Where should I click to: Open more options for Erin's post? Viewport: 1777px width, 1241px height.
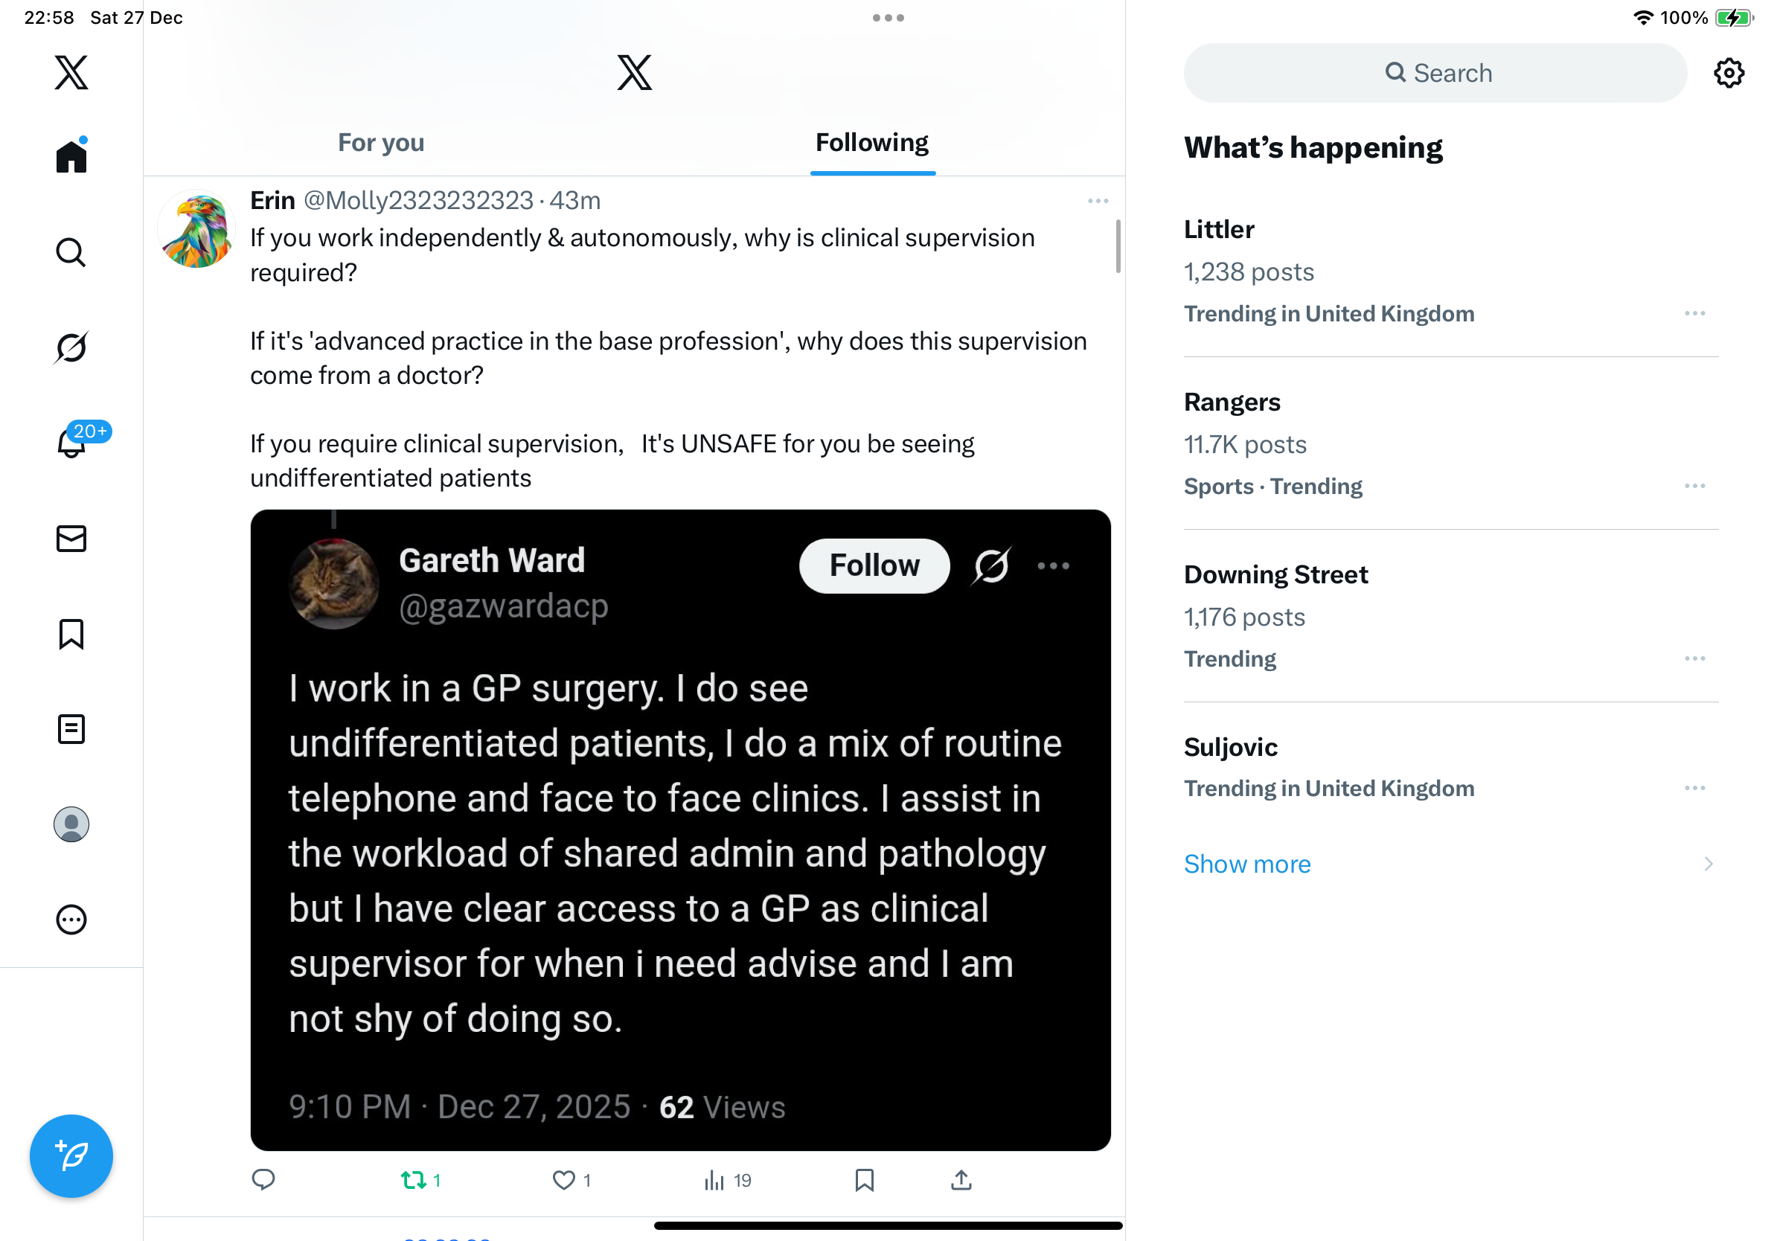[1098, 201]
